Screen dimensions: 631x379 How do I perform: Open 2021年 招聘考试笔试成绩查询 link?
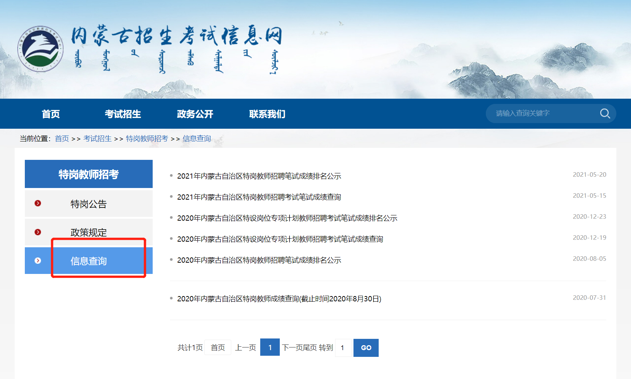[259, 197]
